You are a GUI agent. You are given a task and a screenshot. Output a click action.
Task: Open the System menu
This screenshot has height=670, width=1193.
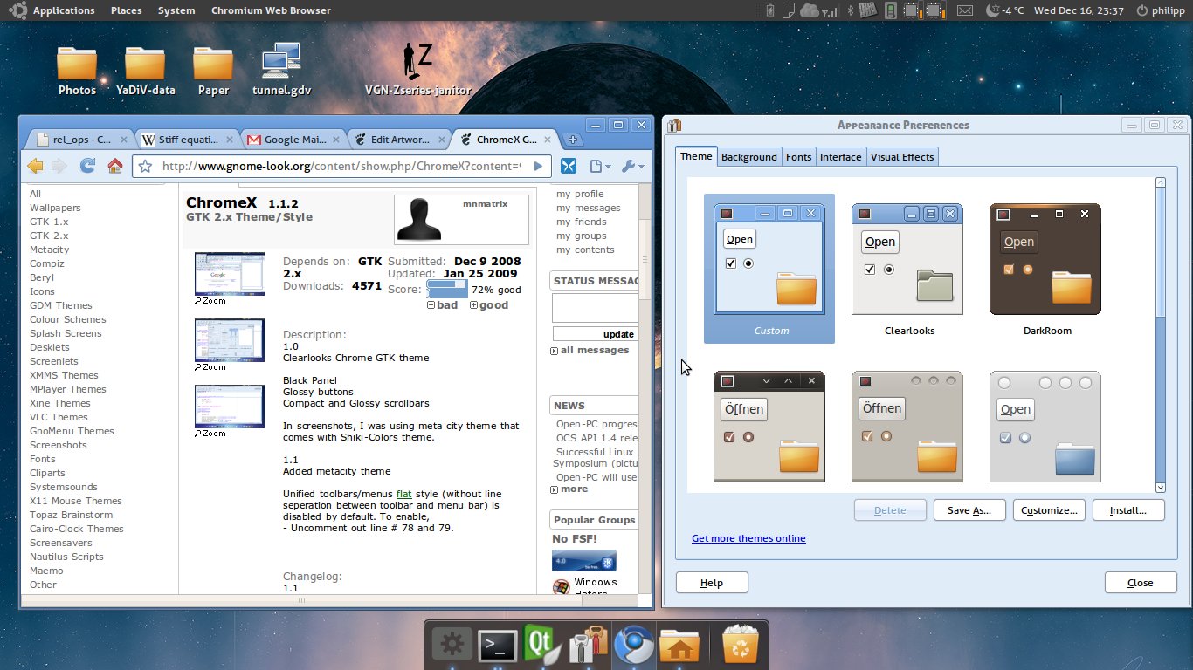176,10
